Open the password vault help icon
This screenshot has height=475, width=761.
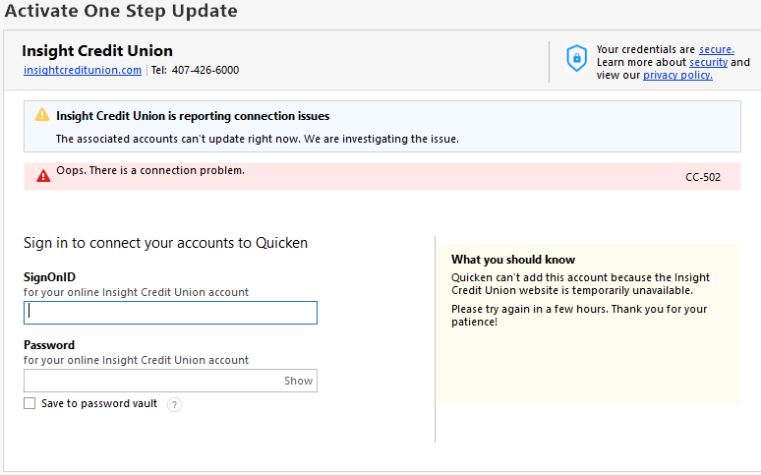tap(174, 404)
